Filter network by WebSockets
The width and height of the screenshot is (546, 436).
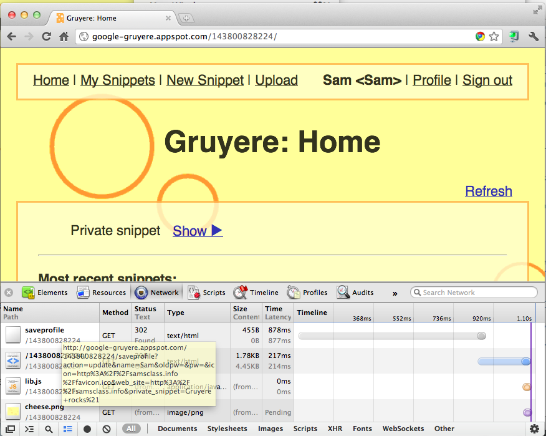(403, 429)
